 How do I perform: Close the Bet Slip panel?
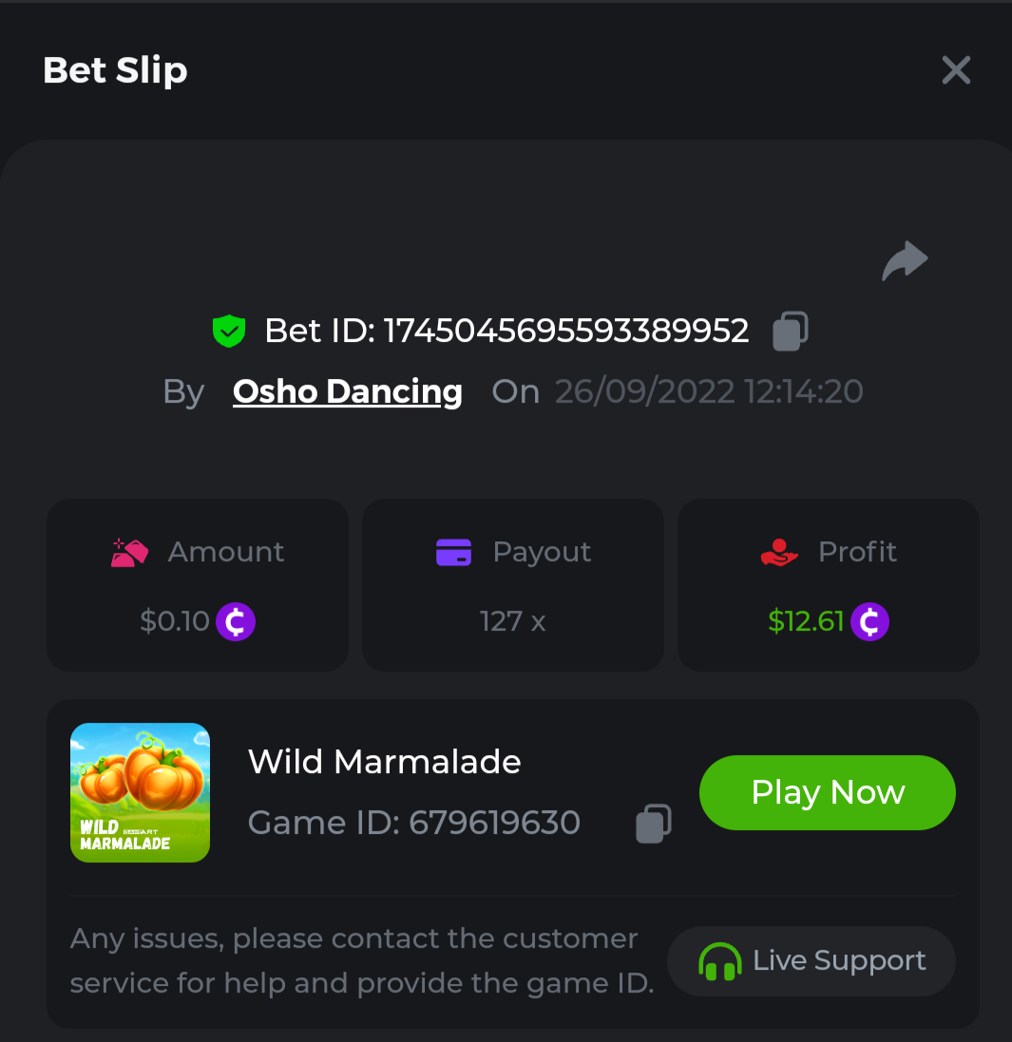[956, 70]
